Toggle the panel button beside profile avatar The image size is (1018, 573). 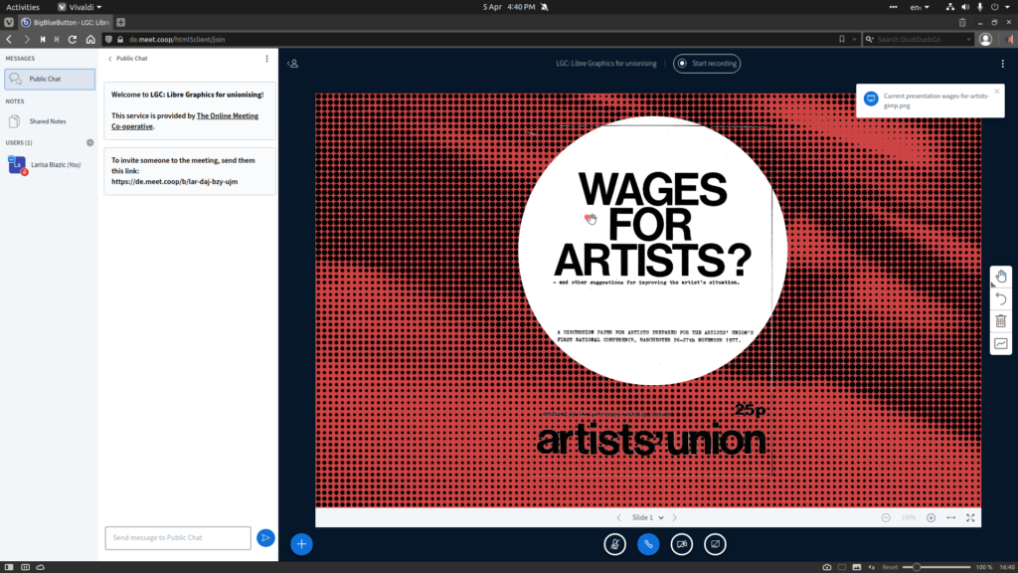[x=1008, y=40]
